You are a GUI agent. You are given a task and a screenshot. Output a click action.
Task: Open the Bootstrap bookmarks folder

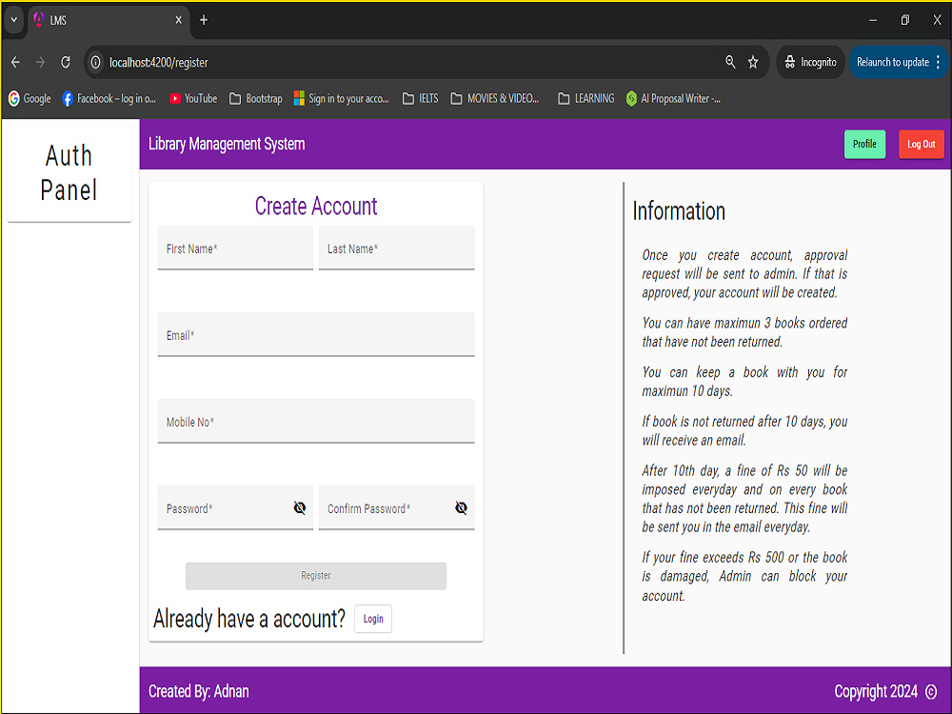pyautogui.click(x=255, y=98)
